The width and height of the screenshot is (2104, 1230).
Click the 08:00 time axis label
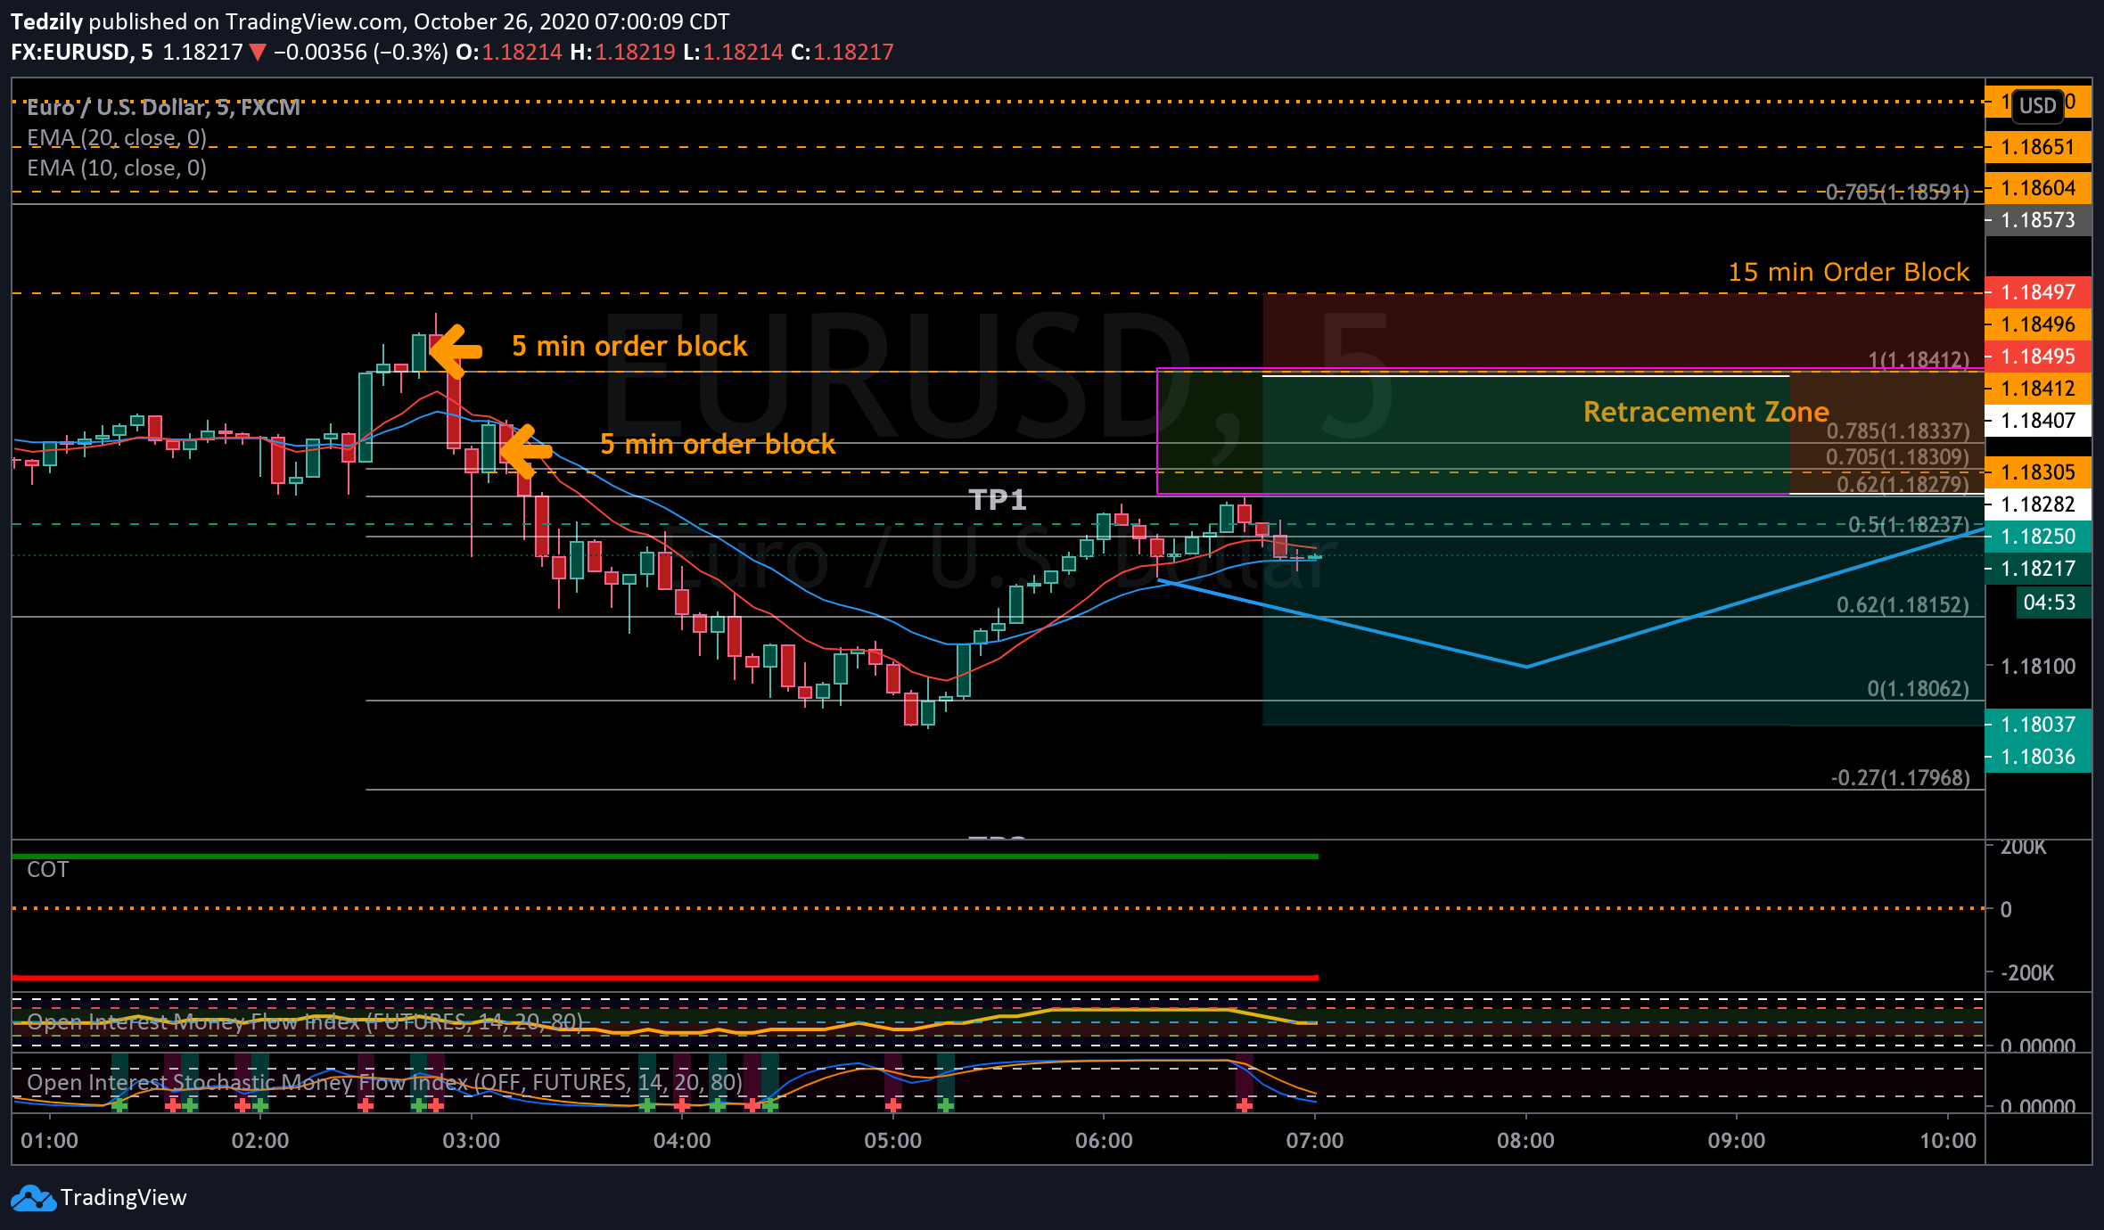(1526, 1141)
